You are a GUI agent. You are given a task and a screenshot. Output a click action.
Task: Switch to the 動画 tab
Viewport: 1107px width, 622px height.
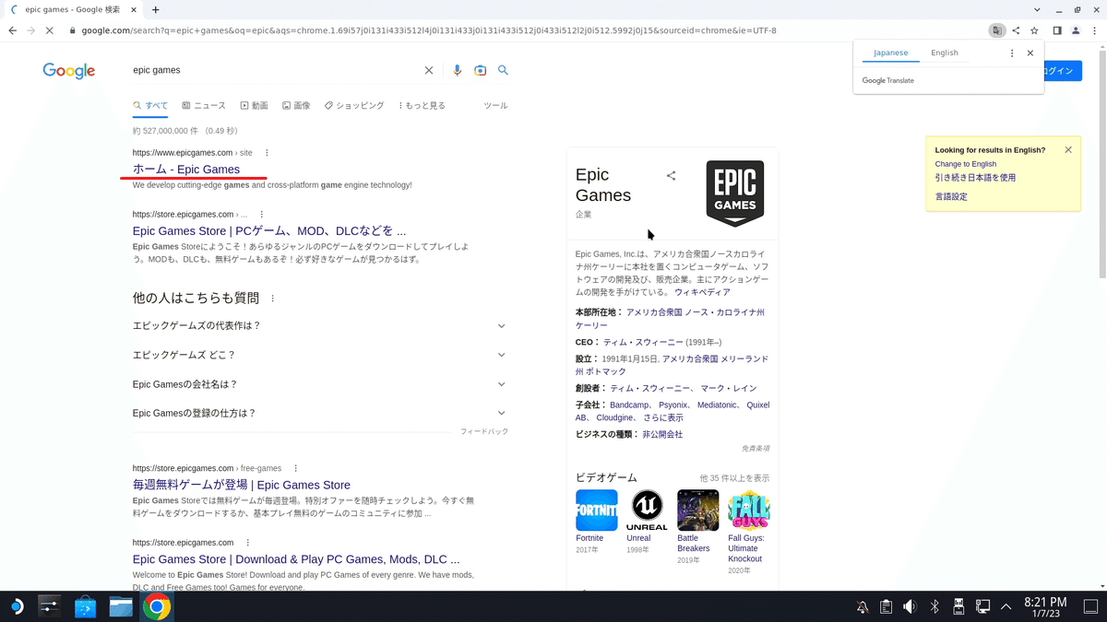point(255,106)
